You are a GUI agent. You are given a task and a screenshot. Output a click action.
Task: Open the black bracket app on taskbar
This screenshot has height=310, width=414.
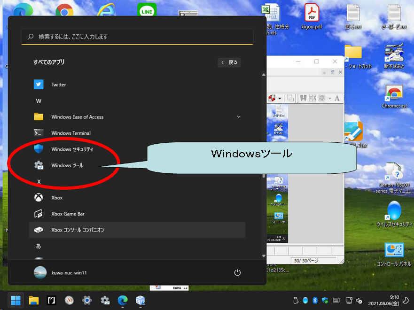coord(51,300)
